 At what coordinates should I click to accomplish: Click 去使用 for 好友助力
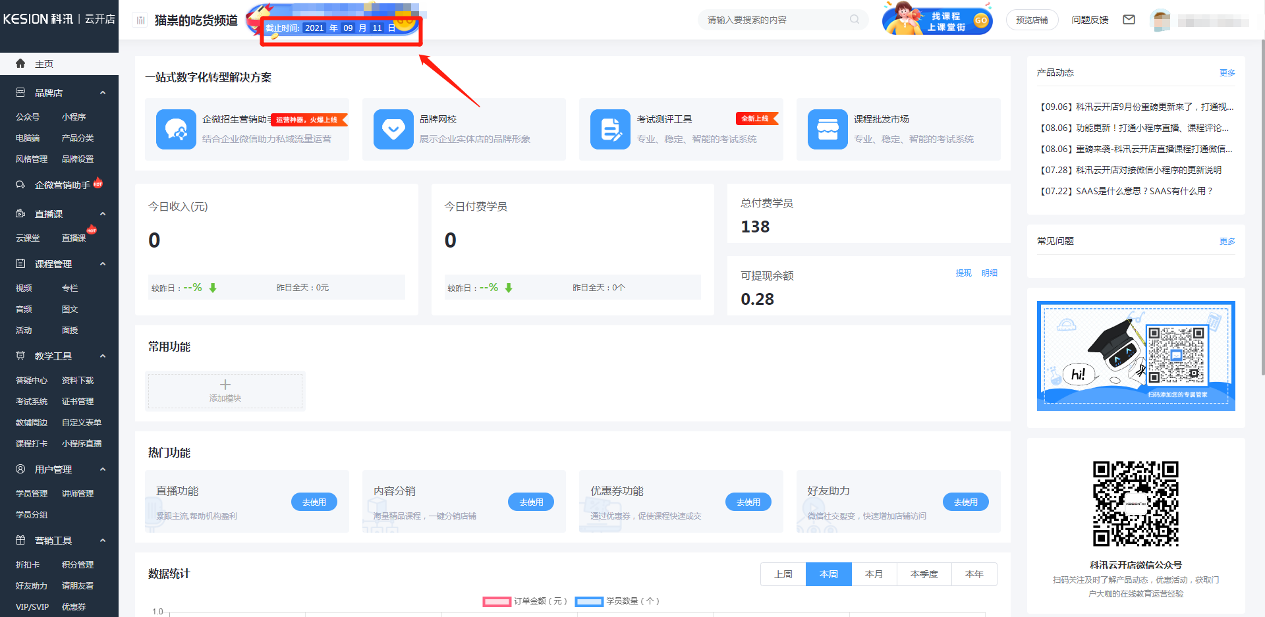[x=966, y=502]
